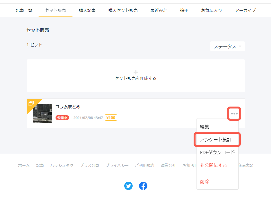Click セット販売を作成する

click(x=136, y=78)
